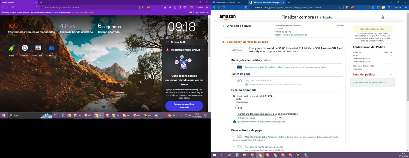Image resolution: width=409 pixels, height=158 pixels.
Task: Toggle VPN in the Amazon Brave window
Action: pyautogui.click(x=398, y=7)
